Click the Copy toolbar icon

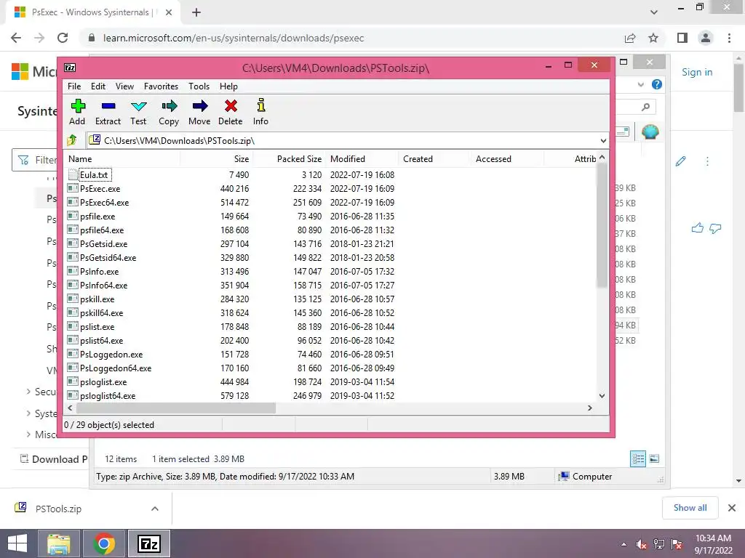click(169, 106)
